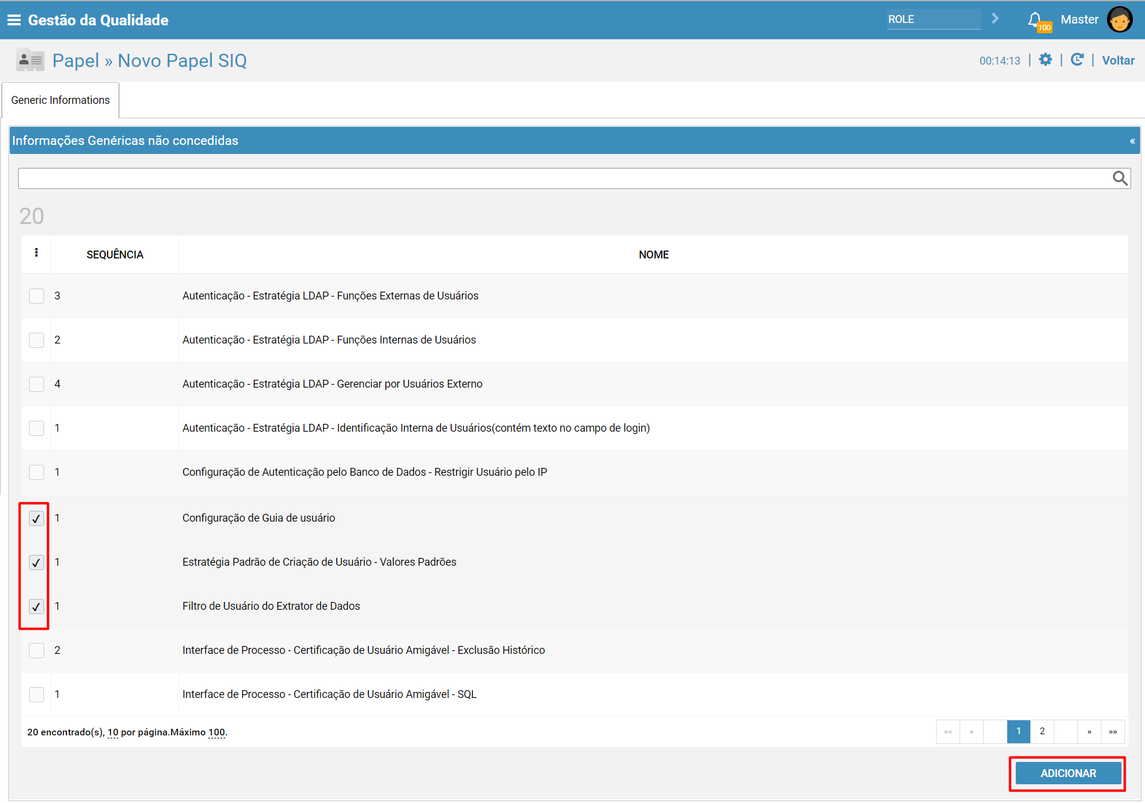
Task: Click the Voltar link
Action: pos(1118,60)
